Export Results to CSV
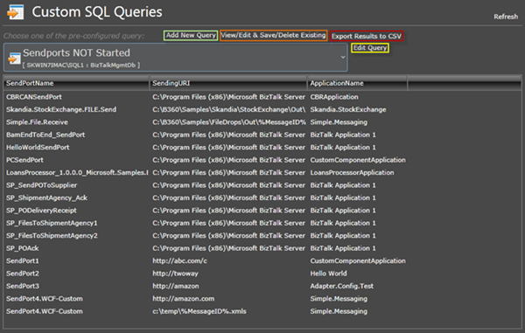This screenshot has height=333, width=525. (367, 36)
